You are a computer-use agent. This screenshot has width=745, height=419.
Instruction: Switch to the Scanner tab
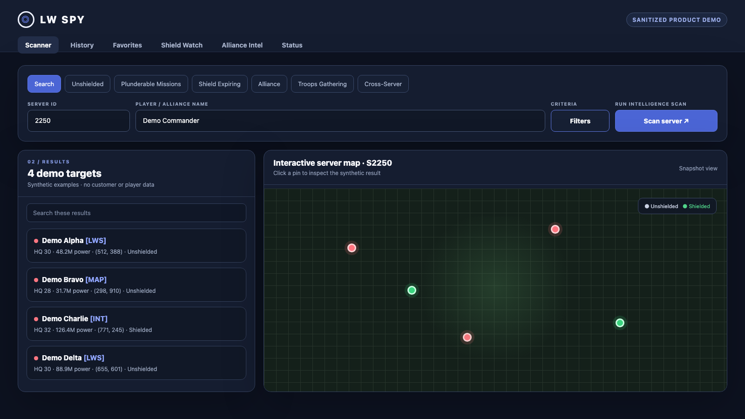pos(38,45)
